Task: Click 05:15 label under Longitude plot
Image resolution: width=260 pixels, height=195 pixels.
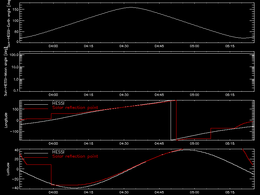Action: [x=230, y=143]
